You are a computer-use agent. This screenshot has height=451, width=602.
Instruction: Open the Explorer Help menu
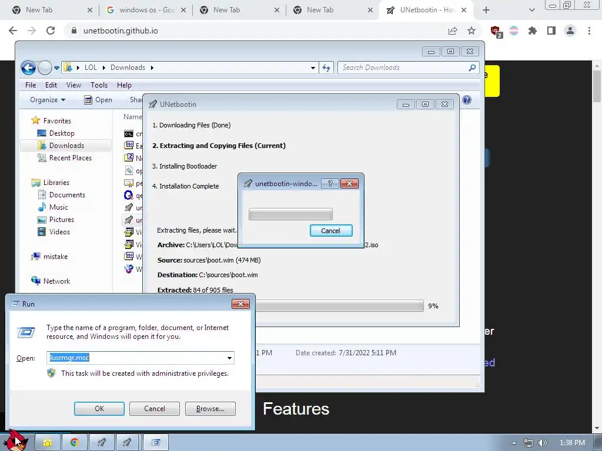pyautogui.click(x=124, y=85)
